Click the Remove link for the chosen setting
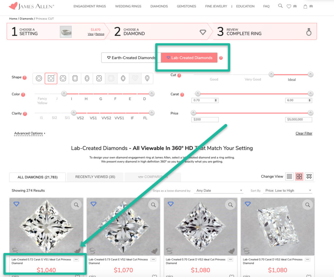This screenshot has height=277, width=334. click(100, 34)
